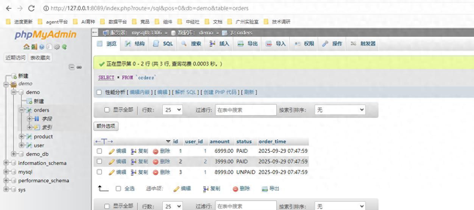Reload navigation panel green icon

tap(64, 47)
